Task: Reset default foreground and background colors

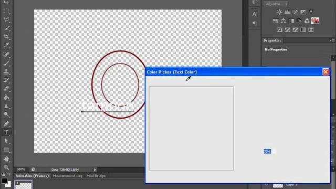Action: pos(3,174)
